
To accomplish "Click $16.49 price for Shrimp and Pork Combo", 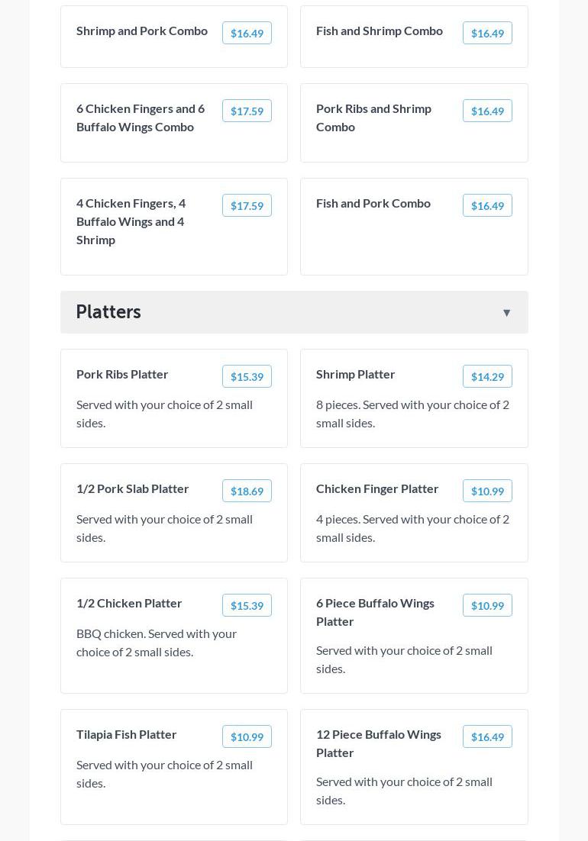I will point(247,33).
